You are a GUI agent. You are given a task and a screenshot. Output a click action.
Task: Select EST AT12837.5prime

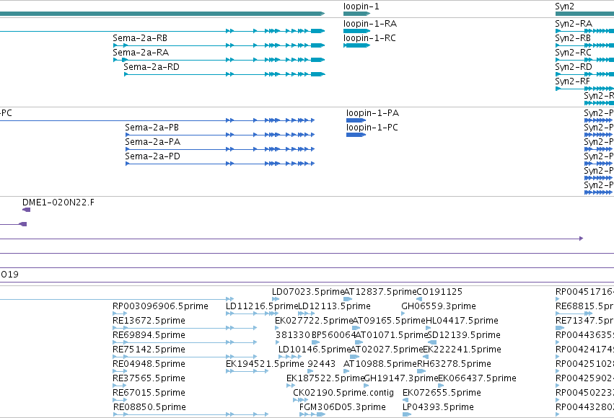pyautogui.click(x=380, y=292)
